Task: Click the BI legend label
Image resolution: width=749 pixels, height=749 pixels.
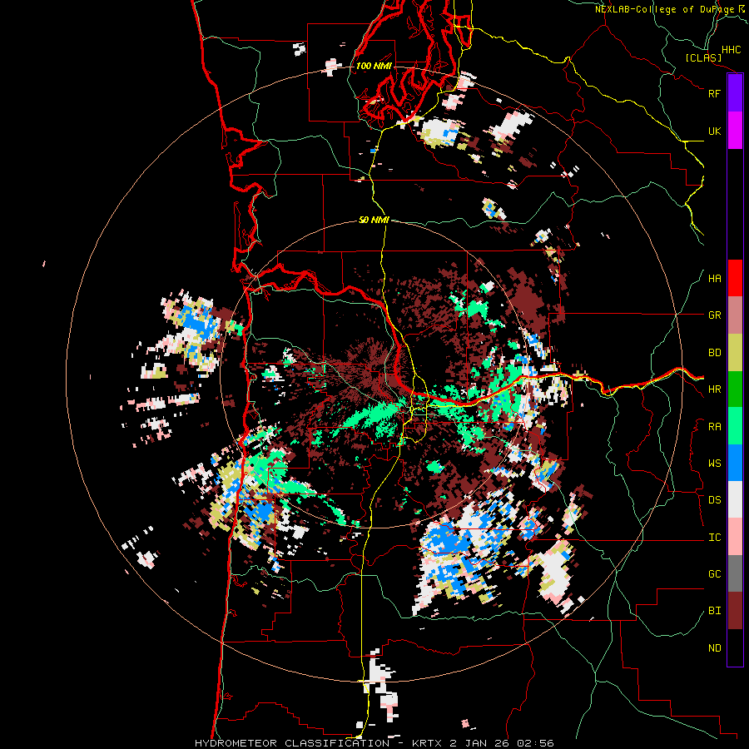Action: (x=714, y=611)
